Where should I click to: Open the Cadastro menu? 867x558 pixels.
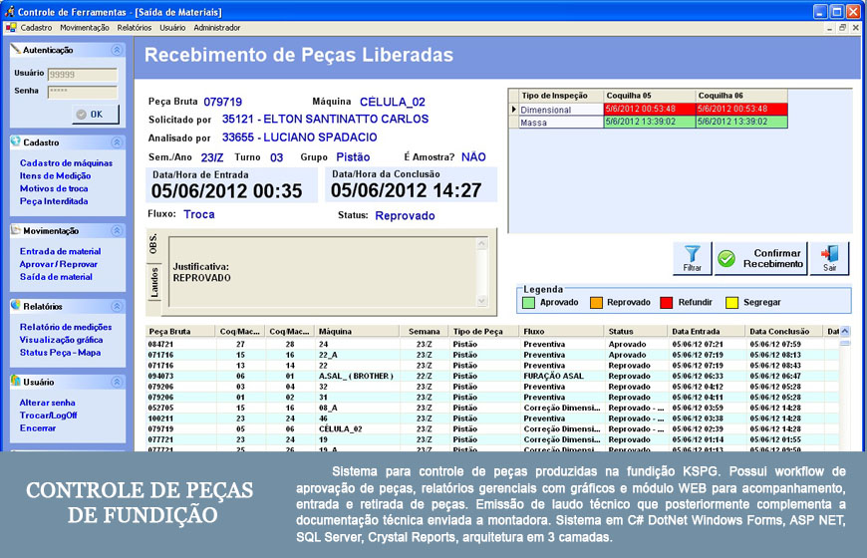(37, 27)
